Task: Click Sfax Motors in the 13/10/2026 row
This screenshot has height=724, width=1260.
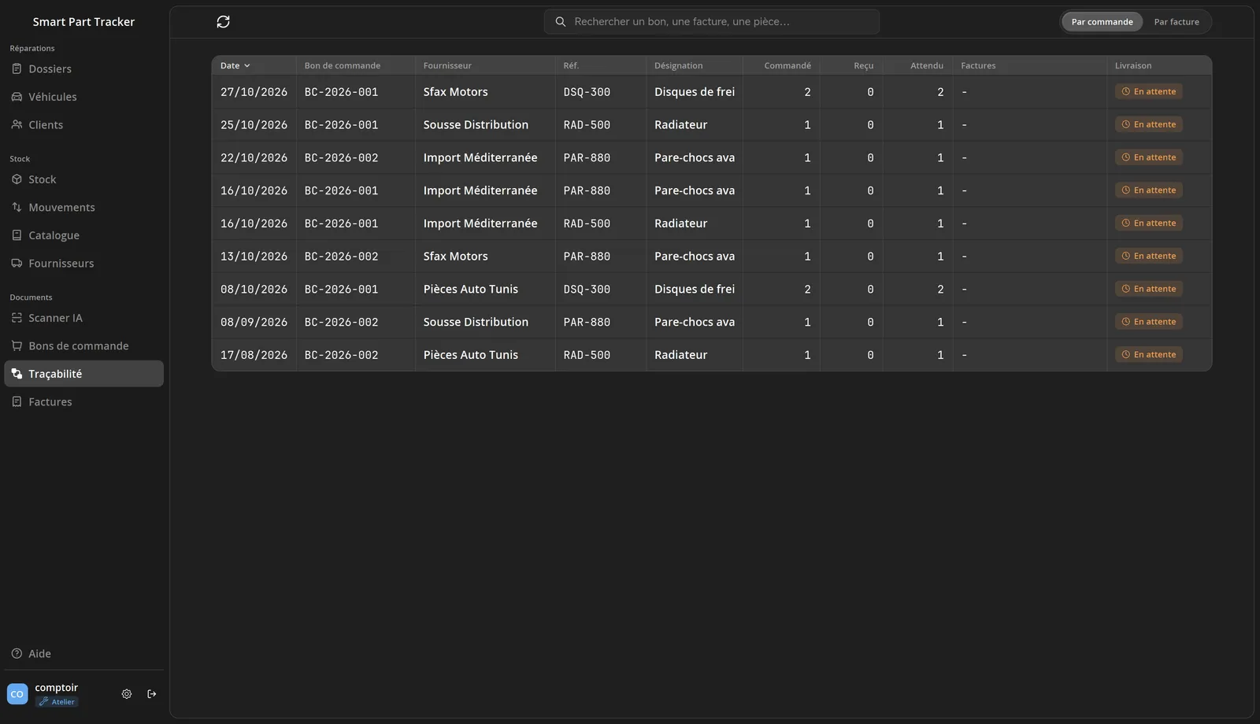Action: tap(455, 257)
